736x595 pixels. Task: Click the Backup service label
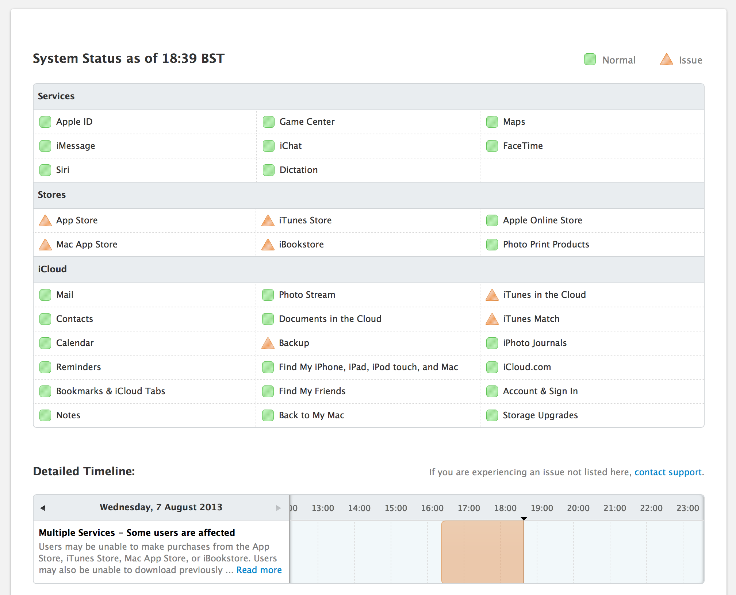coord(294,343)
